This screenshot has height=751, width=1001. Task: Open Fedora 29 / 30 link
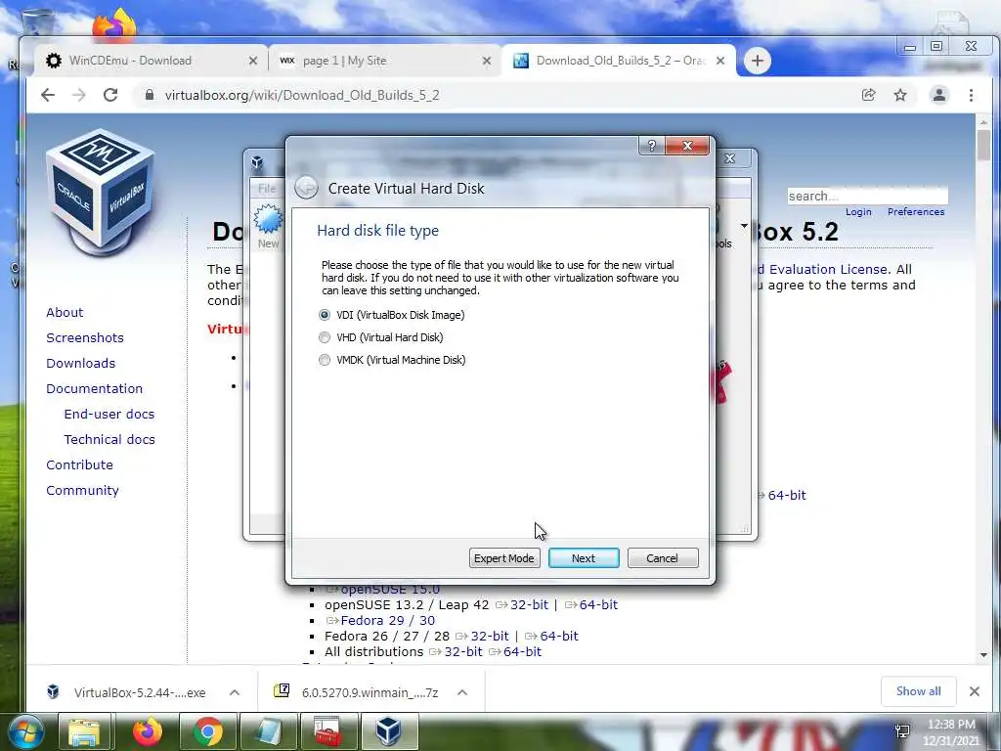tap(387, 621)
